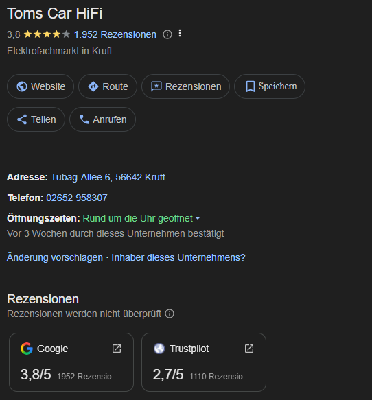372x400 pixels.
Task: Open the 1.952 Rezensionen link
Action: (115, 34)
